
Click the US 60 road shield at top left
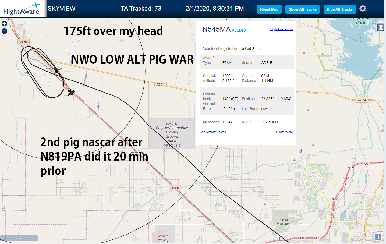(23, 41)
